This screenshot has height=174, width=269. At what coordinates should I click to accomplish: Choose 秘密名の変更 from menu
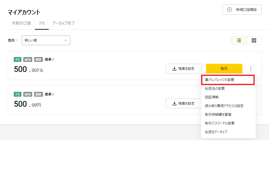coord(215,89)
